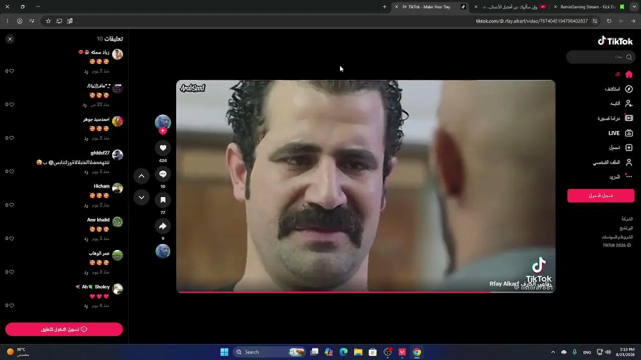Open a new browser tab

385,7
